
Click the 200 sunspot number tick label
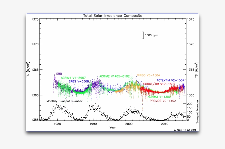[190, 104]
